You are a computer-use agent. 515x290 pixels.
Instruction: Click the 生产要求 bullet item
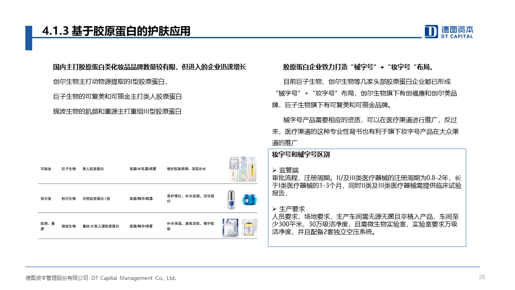288,209
